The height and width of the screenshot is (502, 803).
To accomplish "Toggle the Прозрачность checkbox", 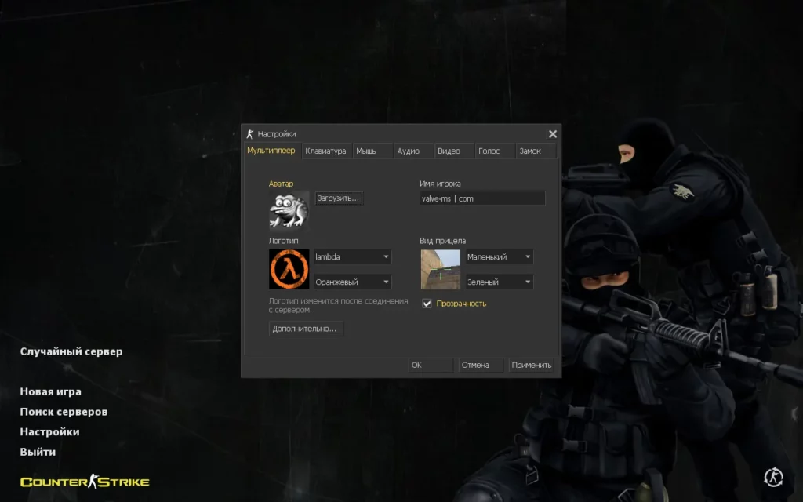I will [427, 304].
